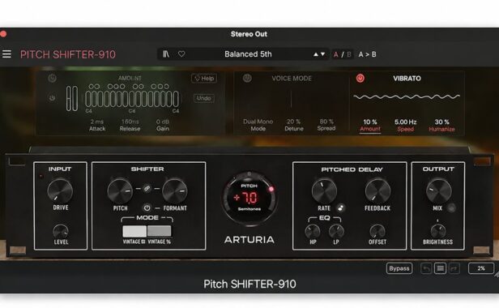Toggle the RATE sync icon
This screenshot has width=499, height=308.
pos(340,208)
